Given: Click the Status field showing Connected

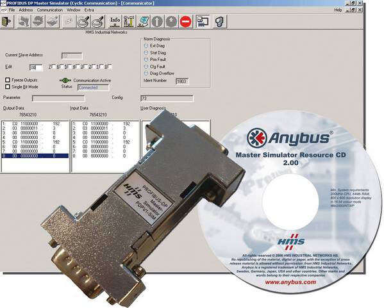Looking at the screenshot, I should coord(94,88).
